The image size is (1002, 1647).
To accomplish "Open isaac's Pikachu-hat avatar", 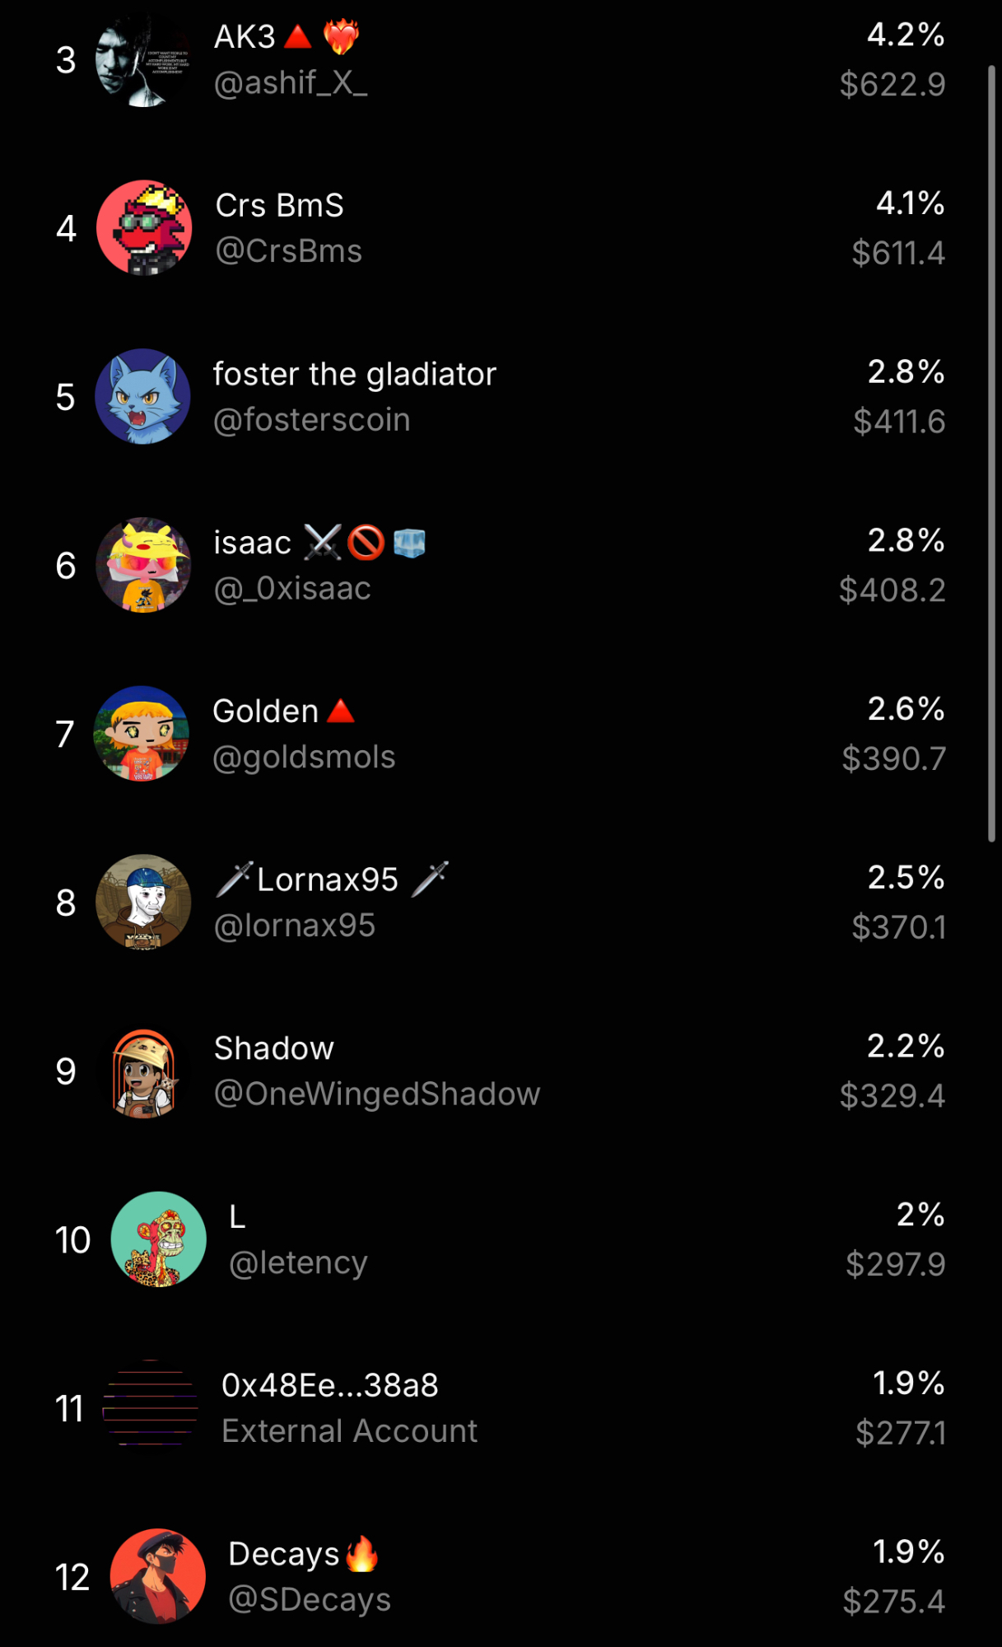I will pos(144,565).
